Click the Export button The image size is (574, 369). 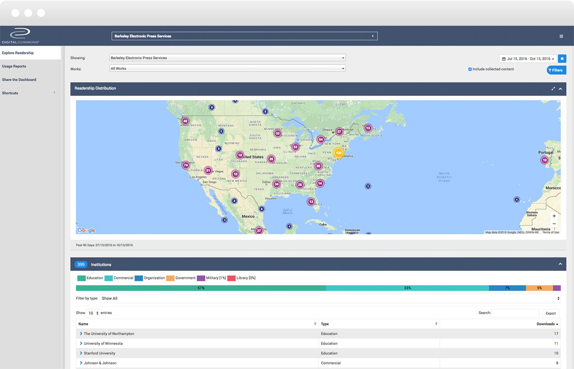click(551, 313)
